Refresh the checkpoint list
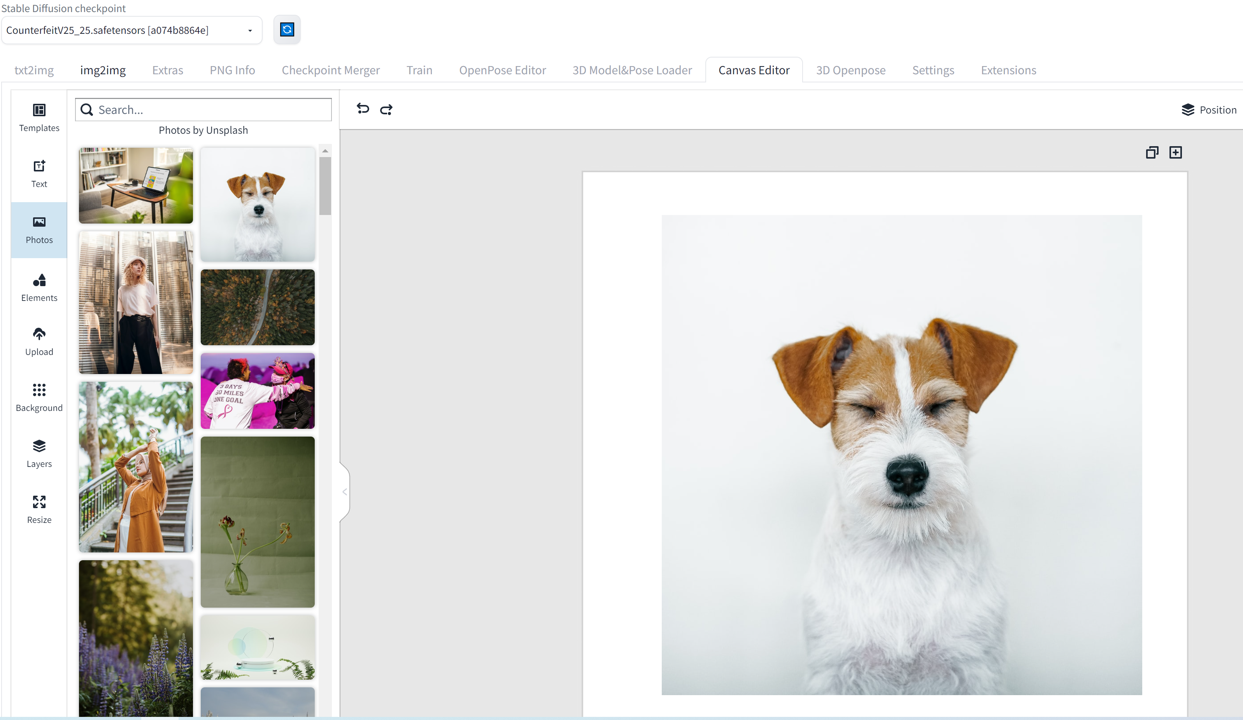1243x720 pixels. [287, 30]
